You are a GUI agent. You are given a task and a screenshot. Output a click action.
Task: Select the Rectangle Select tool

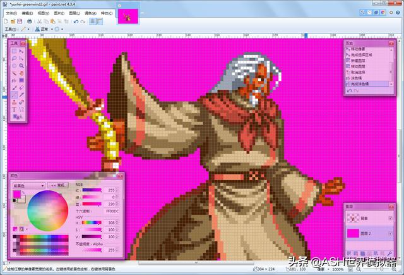coord(14,51)
